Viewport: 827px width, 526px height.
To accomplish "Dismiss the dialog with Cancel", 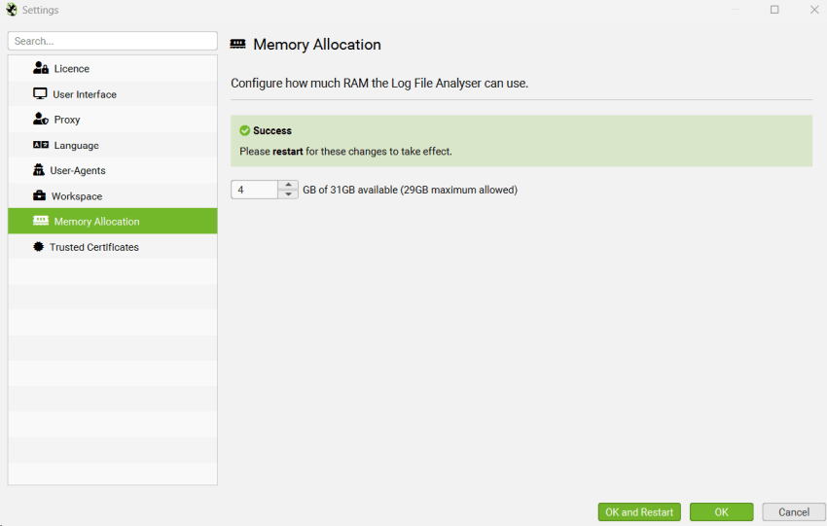I will pos(794,511).
